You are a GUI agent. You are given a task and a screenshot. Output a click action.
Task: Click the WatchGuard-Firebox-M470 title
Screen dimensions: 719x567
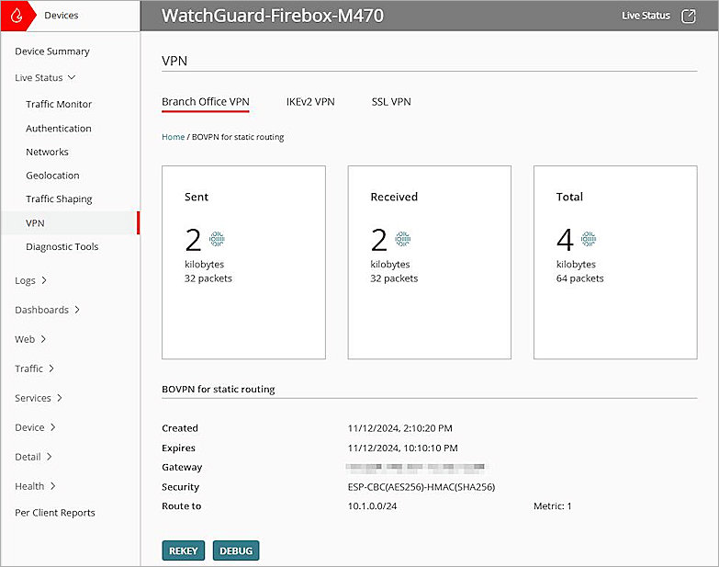coord(273,16)
